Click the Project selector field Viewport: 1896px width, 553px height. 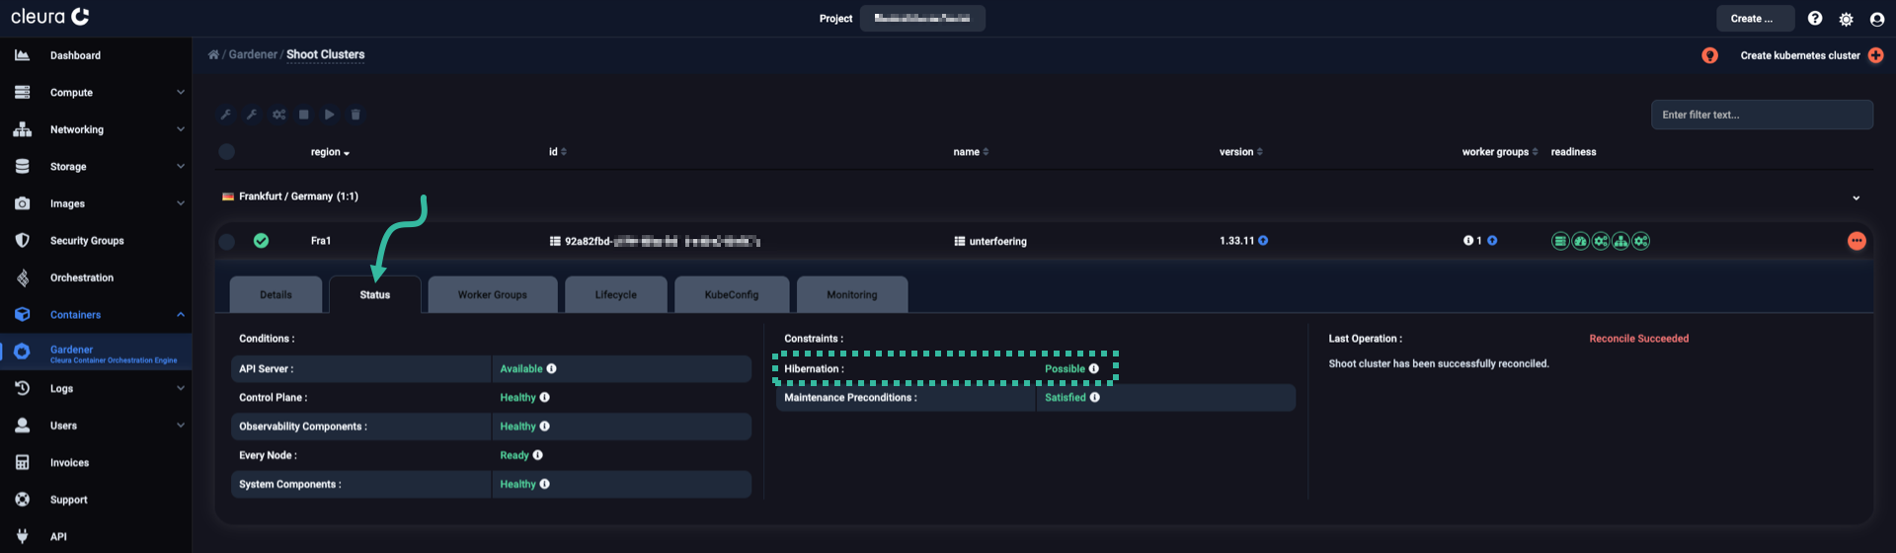[x=922, y=19]
